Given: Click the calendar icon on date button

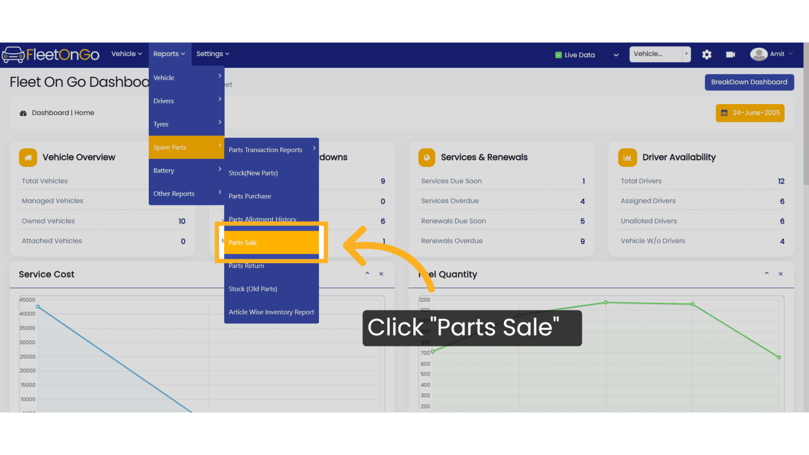Looking at the screenshot, I should point(724,113).
